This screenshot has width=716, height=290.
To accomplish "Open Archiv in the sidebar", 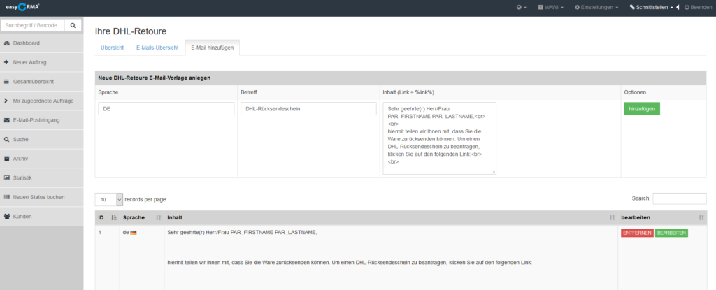I will (x=41, y=159).
